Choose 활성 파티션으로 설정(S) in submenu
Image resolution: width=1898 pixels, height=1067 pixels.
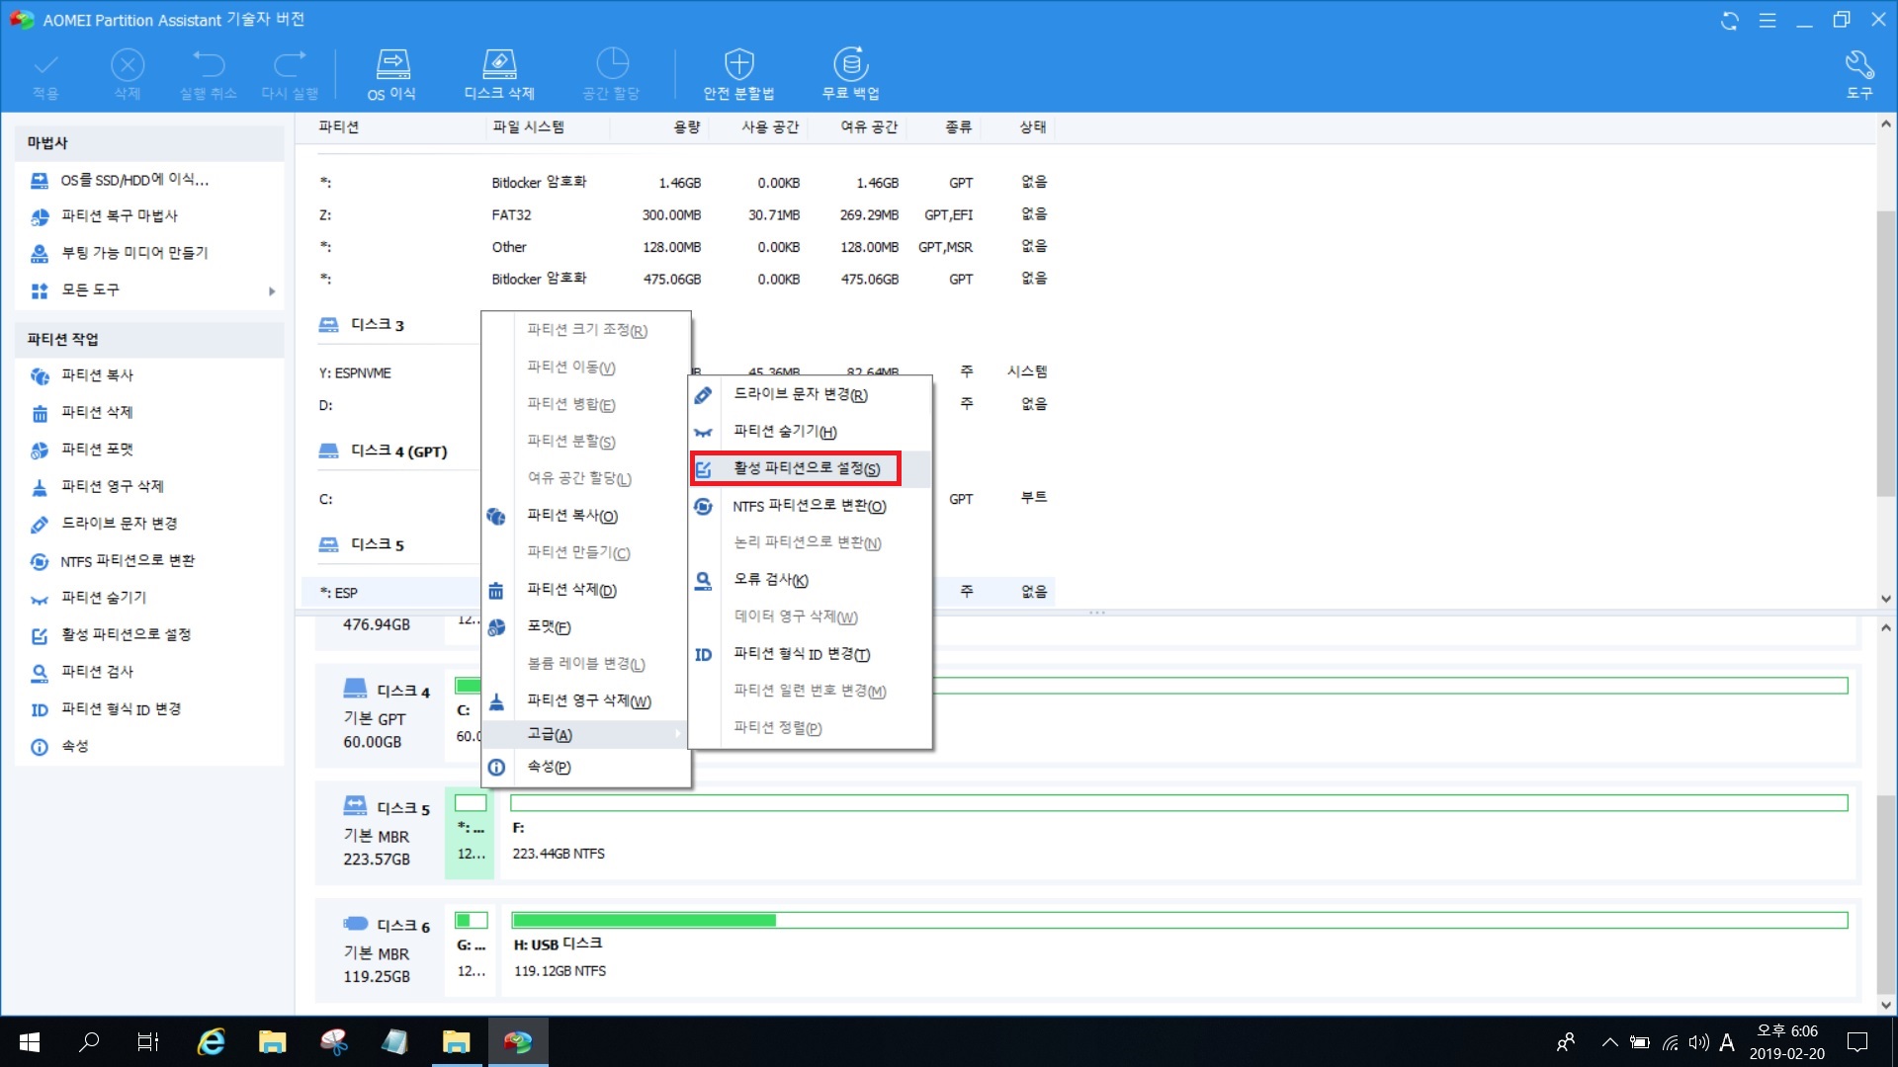pyautogui.click(x=810, y=468)
